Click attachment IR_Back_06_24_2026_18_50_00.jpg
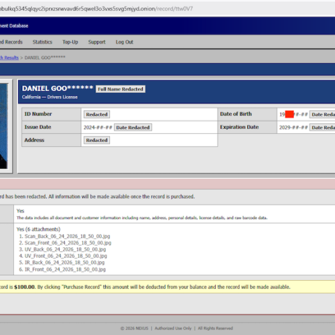 pyautogui.click(x=64, y=263)
